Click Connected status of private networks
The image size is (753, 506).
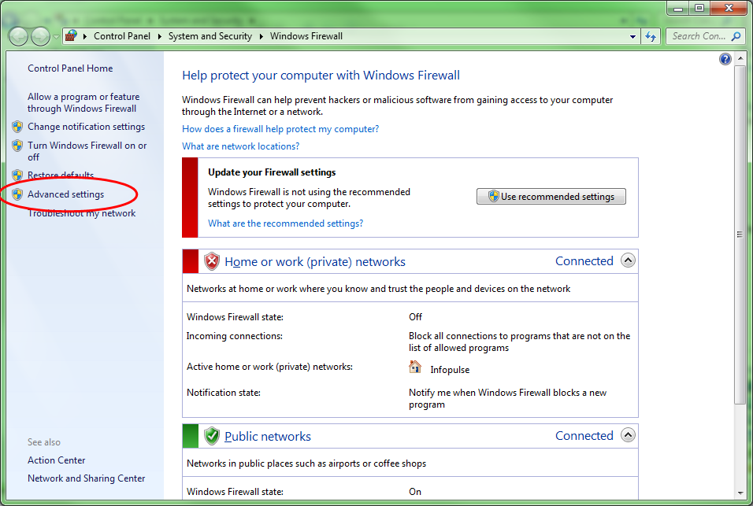point(584,261)
